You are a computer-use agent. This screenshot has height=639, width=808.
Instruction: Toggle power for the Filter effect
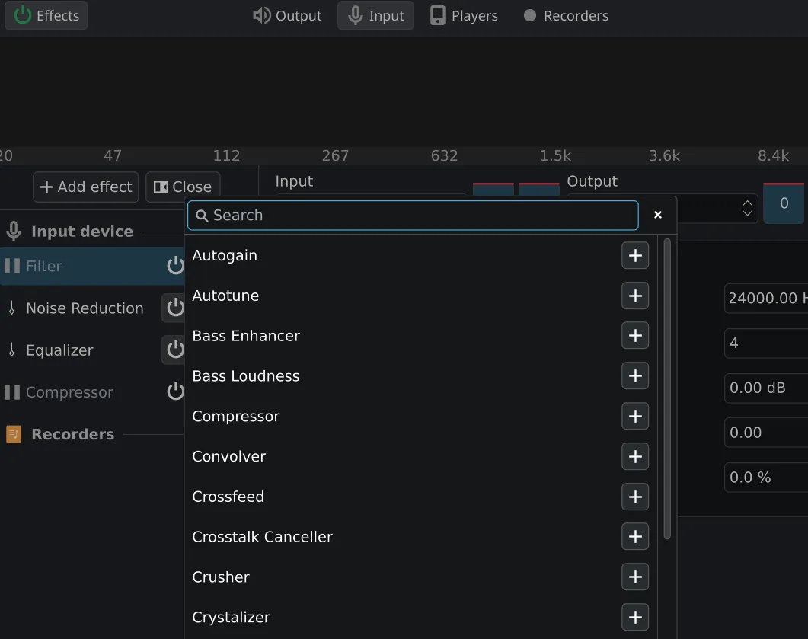(x=175, y=265)
